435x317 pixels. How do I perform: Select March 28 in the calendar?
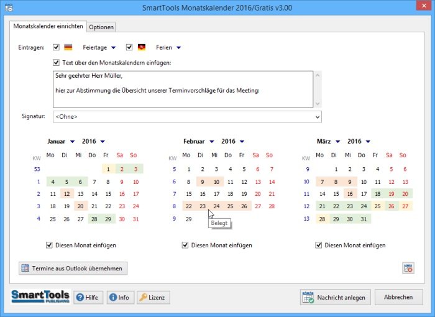pos(323,219)
